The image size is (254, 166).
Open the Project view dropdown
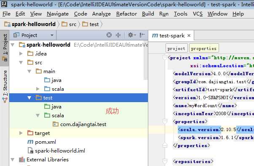[52, 35]
